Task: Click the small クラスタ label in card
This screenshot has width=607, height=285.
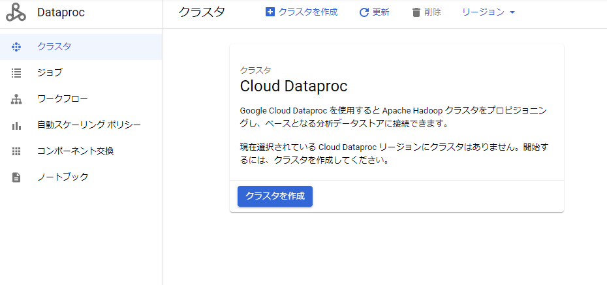Action: tap(255, 70)
